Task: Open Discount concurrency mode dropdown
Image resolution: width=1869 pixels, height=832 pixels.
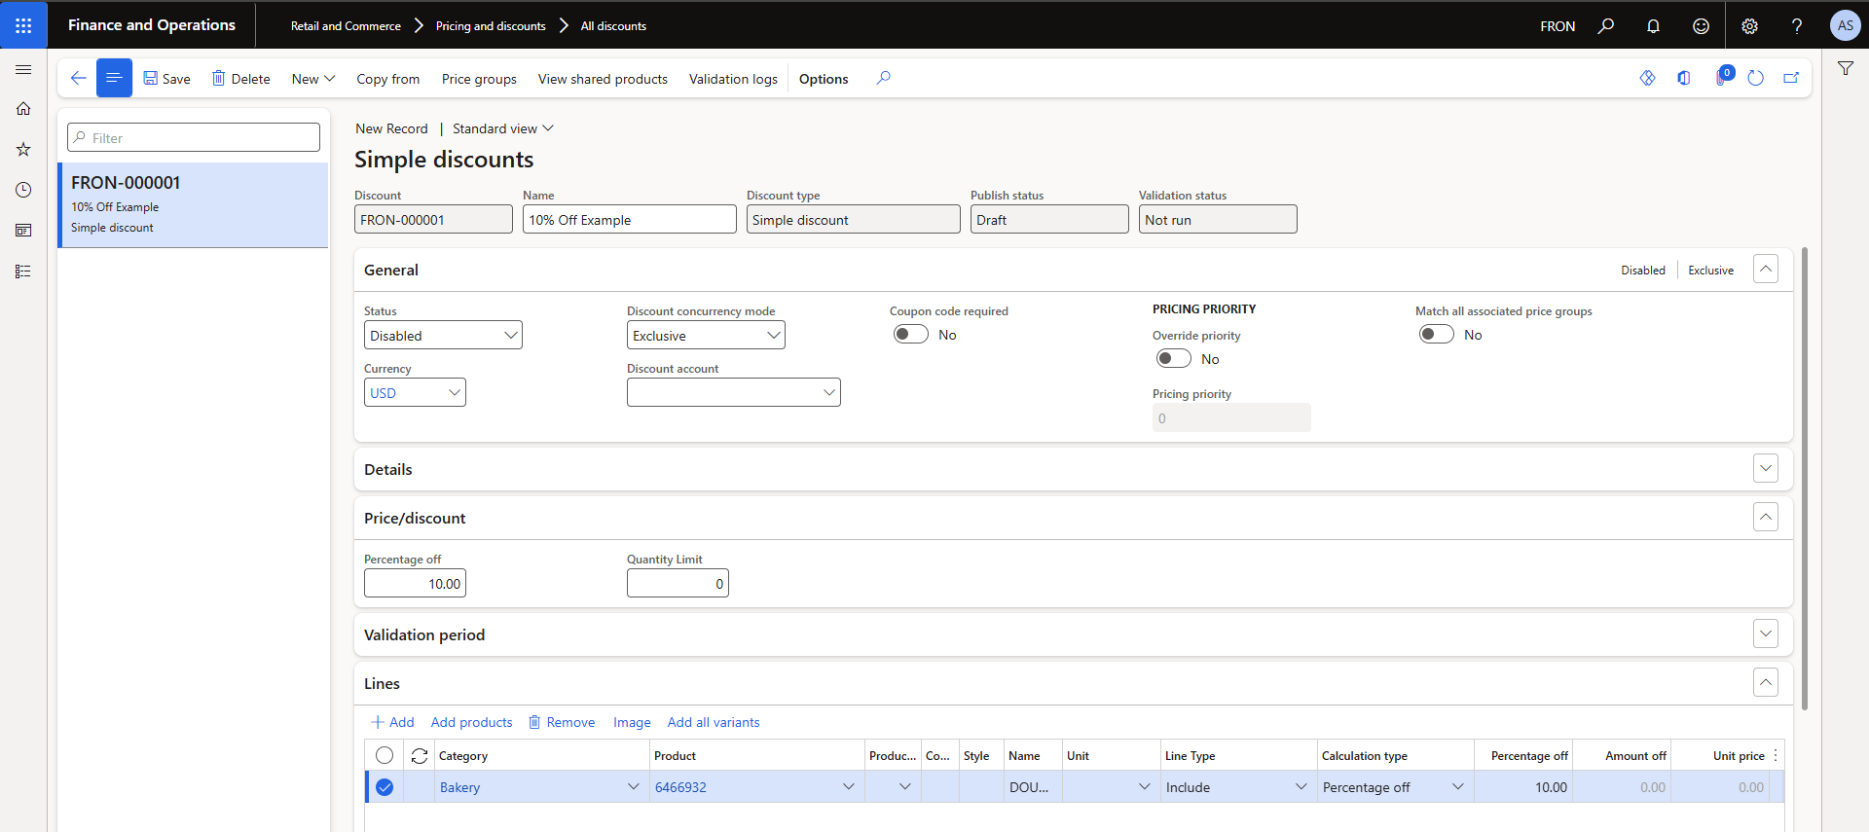Action: pos(706,336)
